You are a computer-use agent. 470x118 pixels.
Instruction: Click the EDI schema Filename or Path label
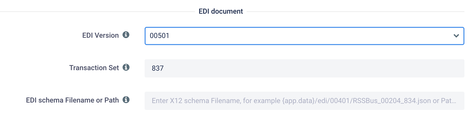coord(72,100)
